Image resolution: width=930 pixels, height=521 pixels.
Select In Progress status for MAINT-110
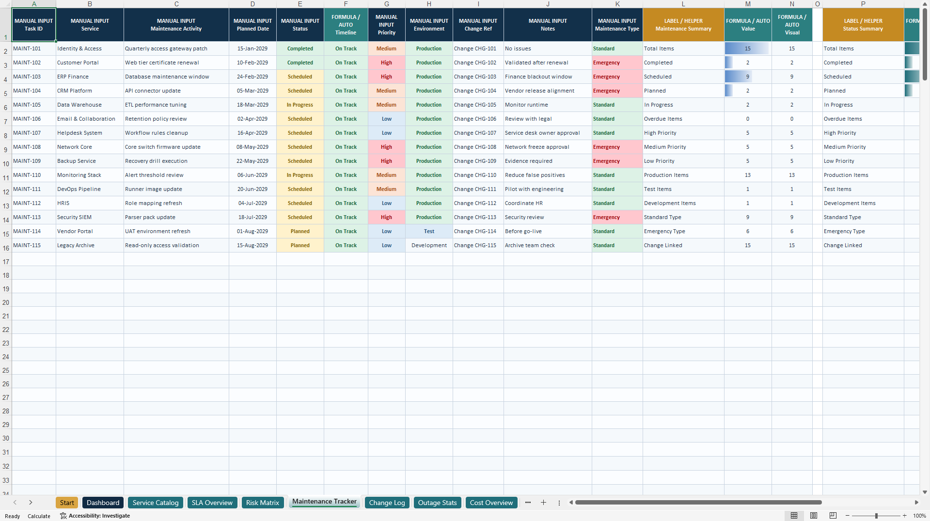(x=300, y=175)
